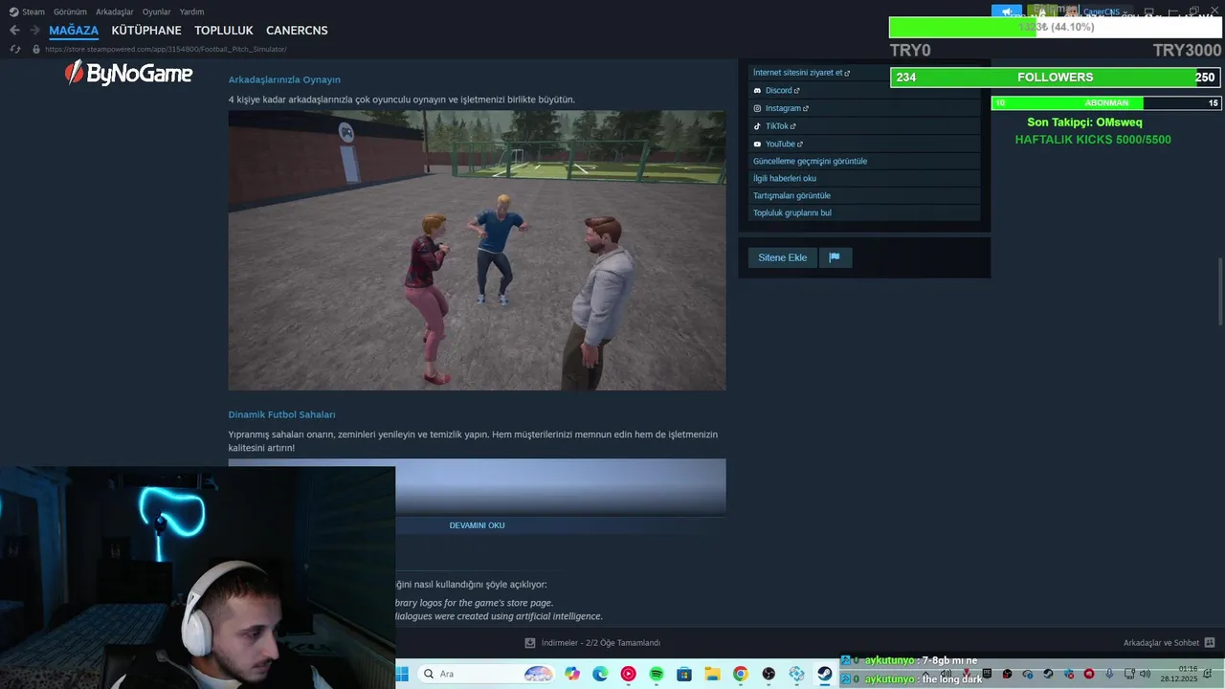Click the 'Dinamik Futbol Sahaları' heading
Screen dimensions: 1225x689
coord(281,414)
